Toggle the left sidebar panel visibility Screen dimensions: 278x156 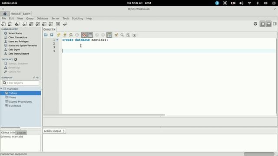pyautogui.click(x=262, y=24)
